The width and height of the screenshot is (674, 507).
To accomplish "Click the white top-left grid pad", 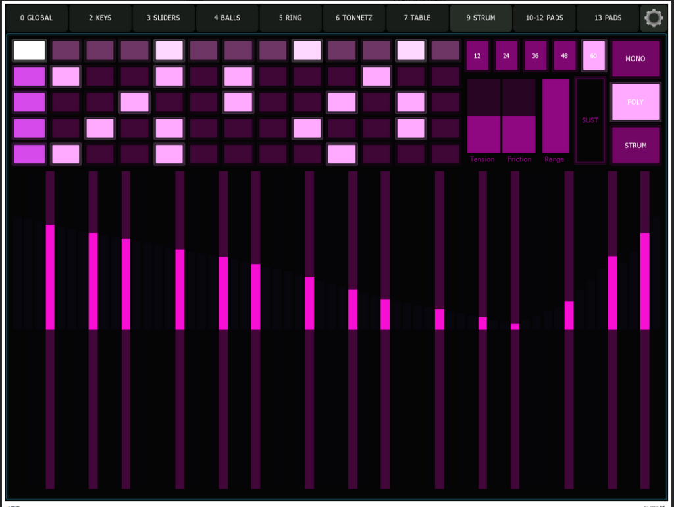I will pos(29,50).
